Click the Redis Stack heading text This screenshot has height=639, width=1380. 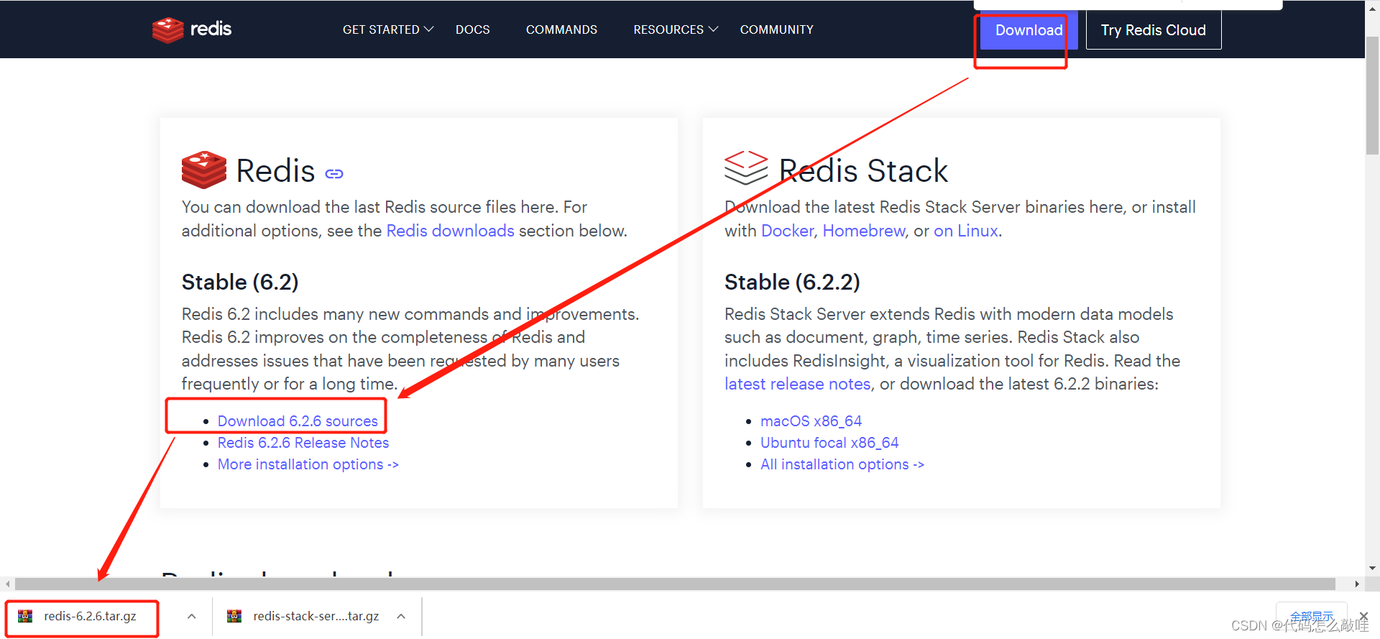pyautogui.click(x=863, y=171)
